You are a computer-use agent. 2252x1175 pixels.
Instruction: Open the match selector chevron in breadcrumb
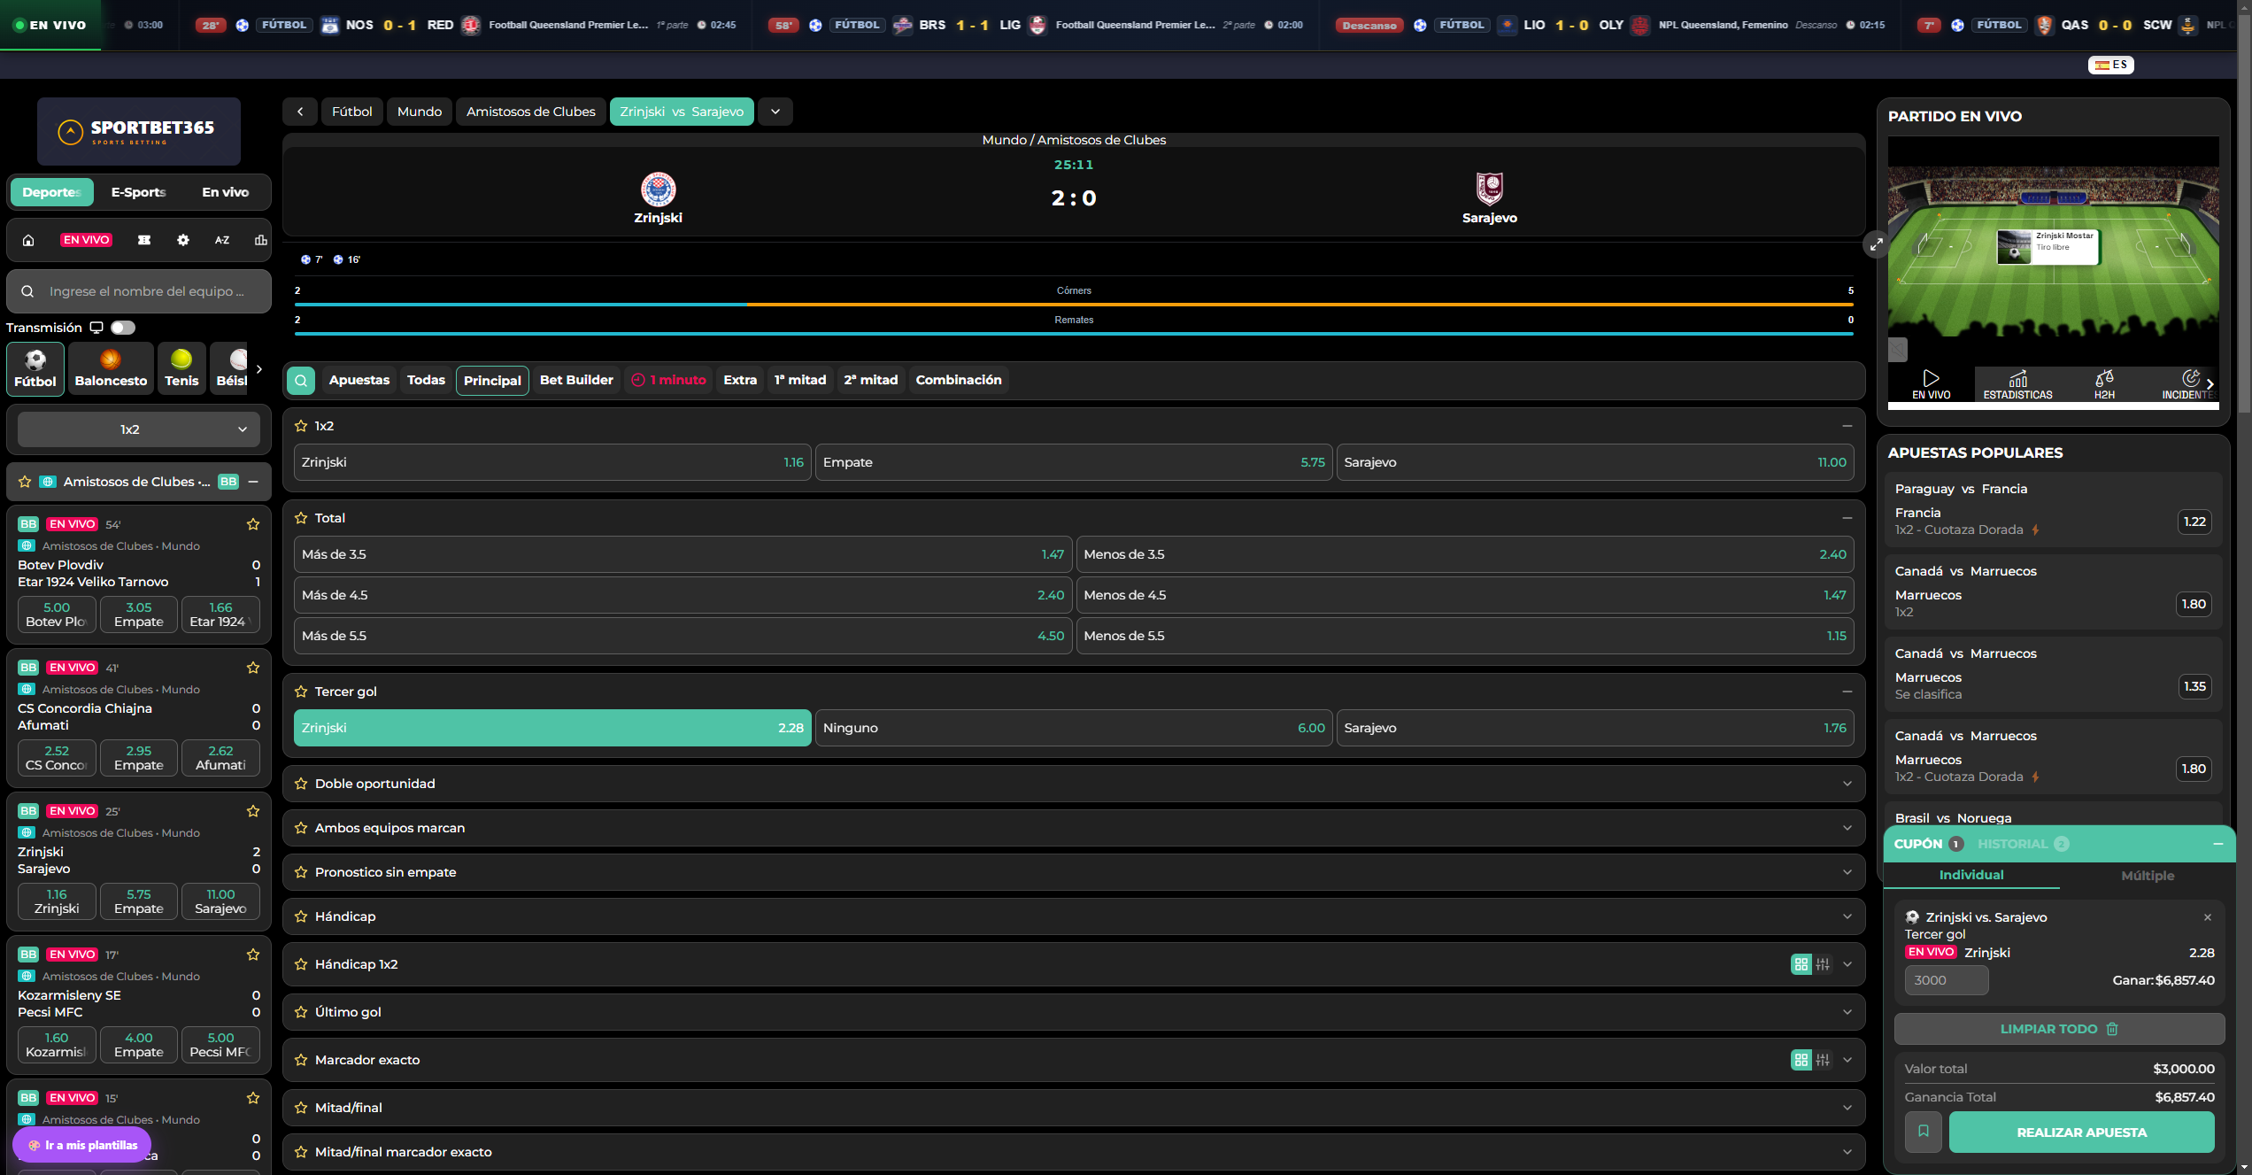tap(775, 112)
